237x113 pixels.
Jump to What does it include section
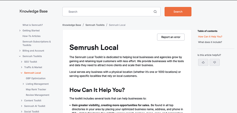[x=210, y=42]
